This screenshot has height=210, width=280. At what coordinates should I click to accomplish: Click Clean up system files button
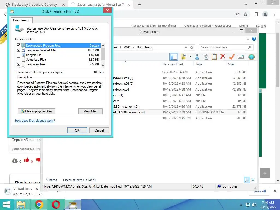pos(37,111)
